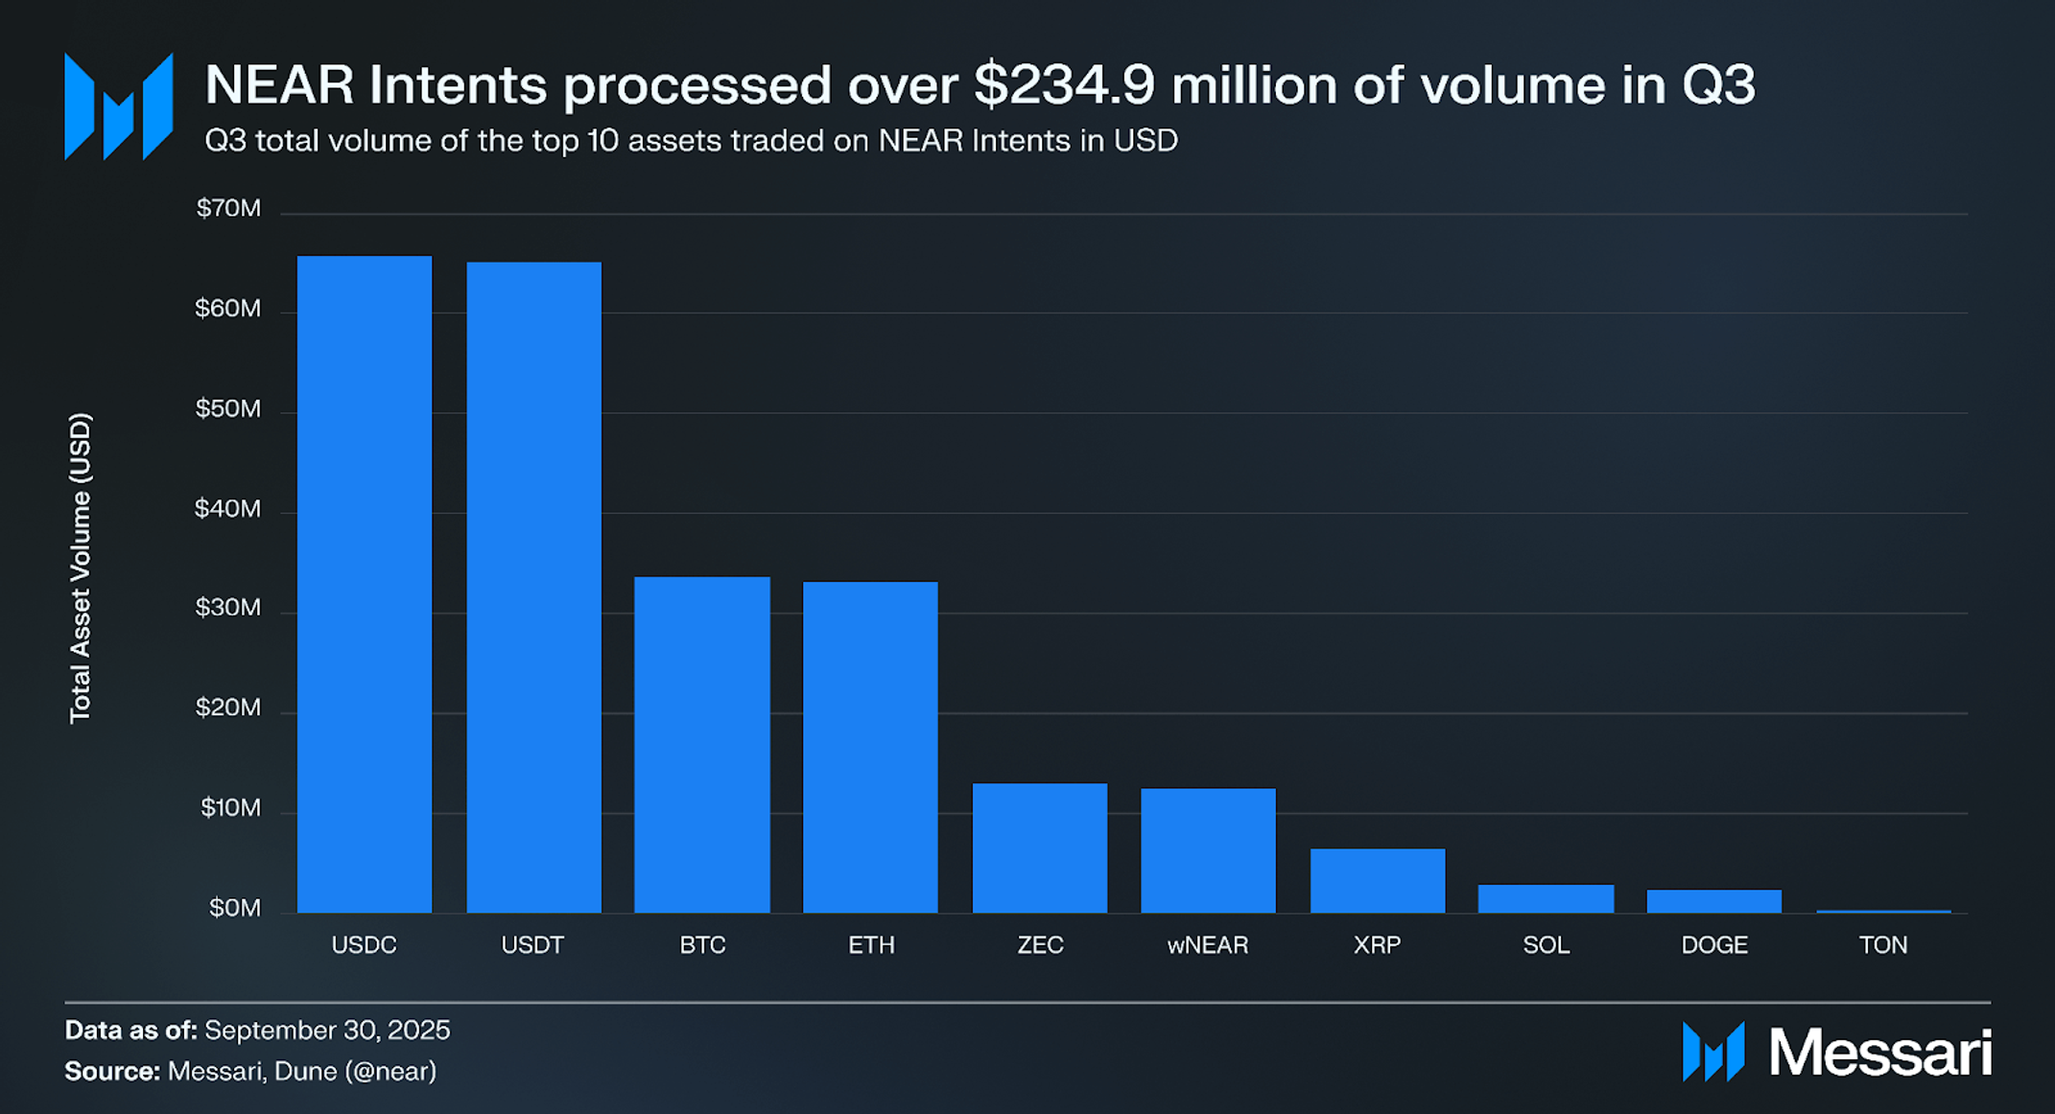
Task: Select the ETH volume bar
Action: [x=870, y=747]
